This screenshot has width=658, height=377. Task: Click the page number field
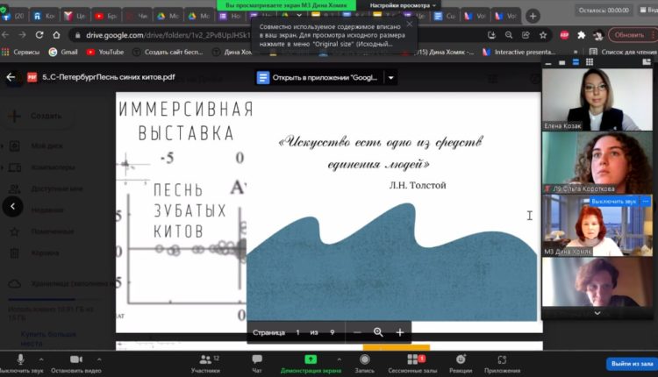[297, 332]
